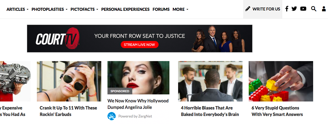Click the Write For Us button
The width and height of the screenshot is (328, 124).
[263, 9]
